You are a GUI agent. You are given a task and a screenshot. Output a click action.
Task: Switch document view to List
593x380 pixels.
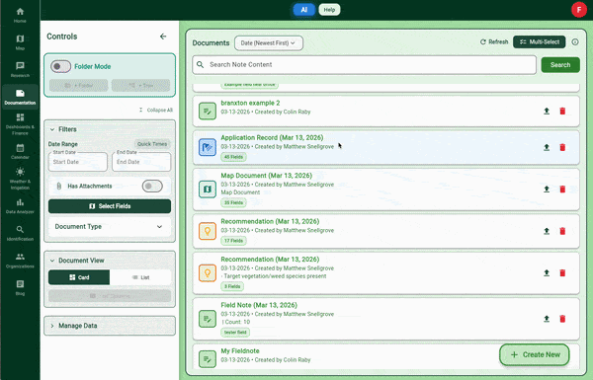click(x=140, y=277)
